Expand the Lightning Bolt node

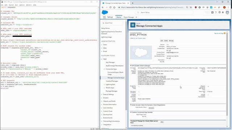pyautogui.click(x=104, y=84)
